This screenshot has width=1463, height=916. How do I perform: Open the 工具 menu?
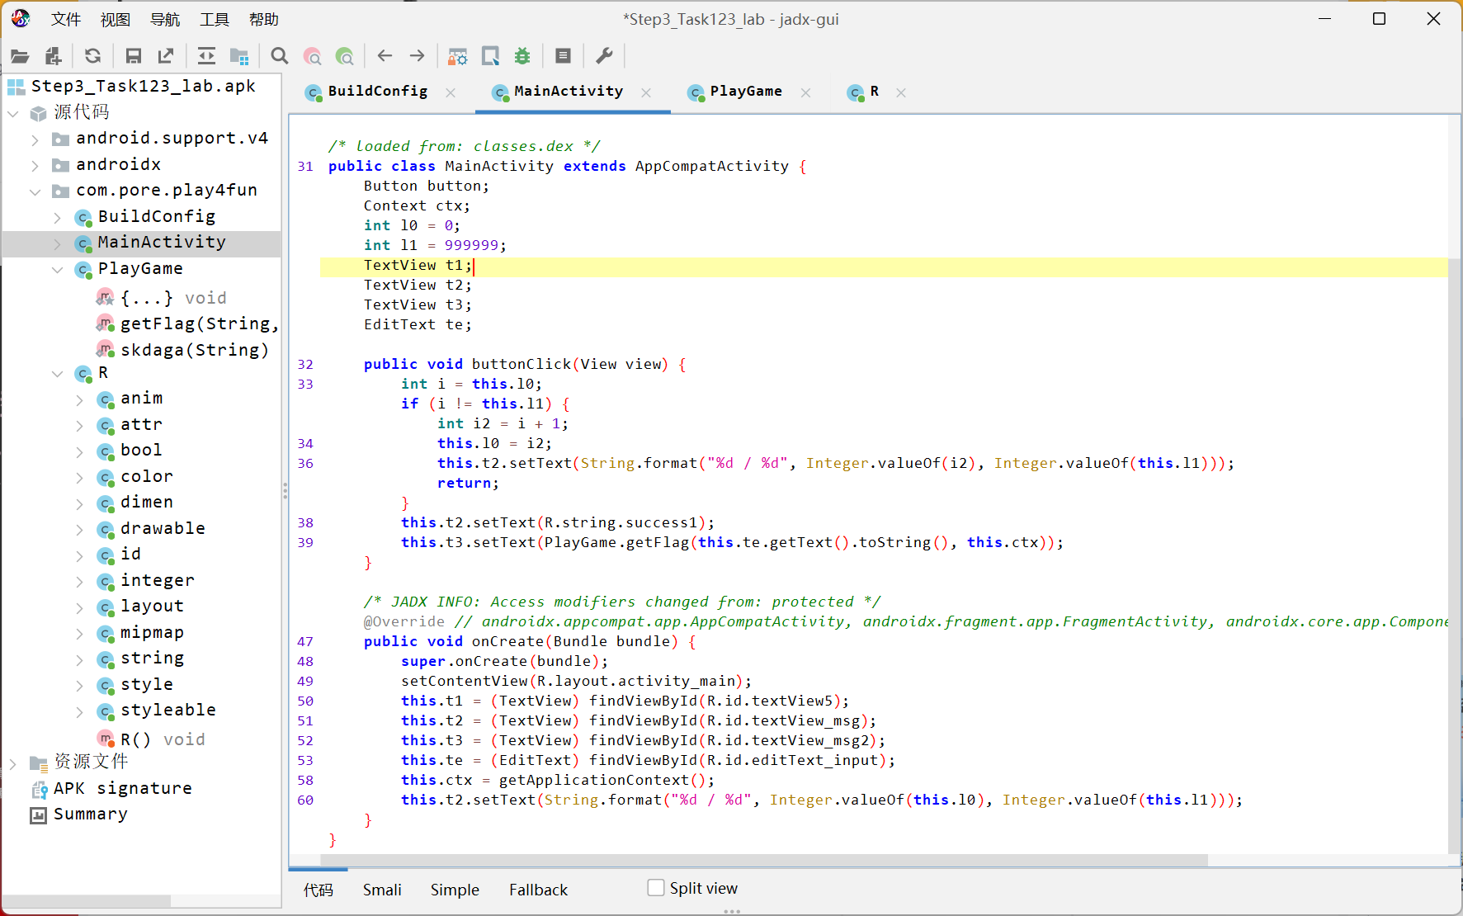coord(214,19)
